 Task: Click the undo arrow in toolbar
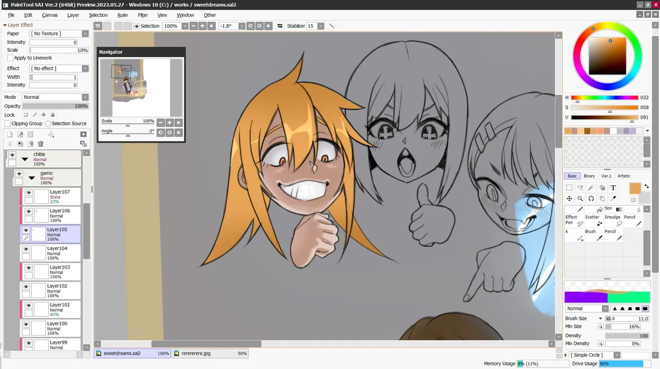(x=97, y=26)
